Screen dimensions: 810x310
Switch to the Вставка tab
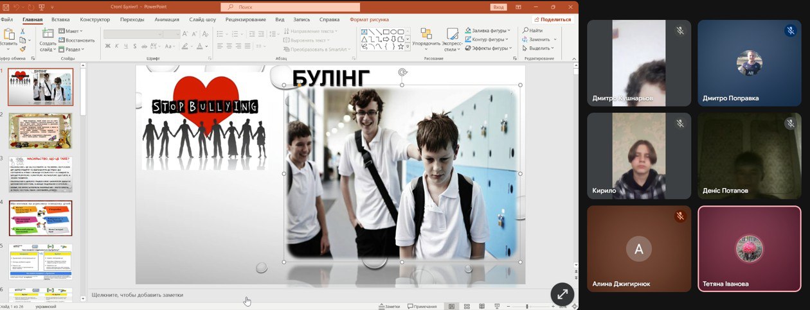(x=60, y=19)
